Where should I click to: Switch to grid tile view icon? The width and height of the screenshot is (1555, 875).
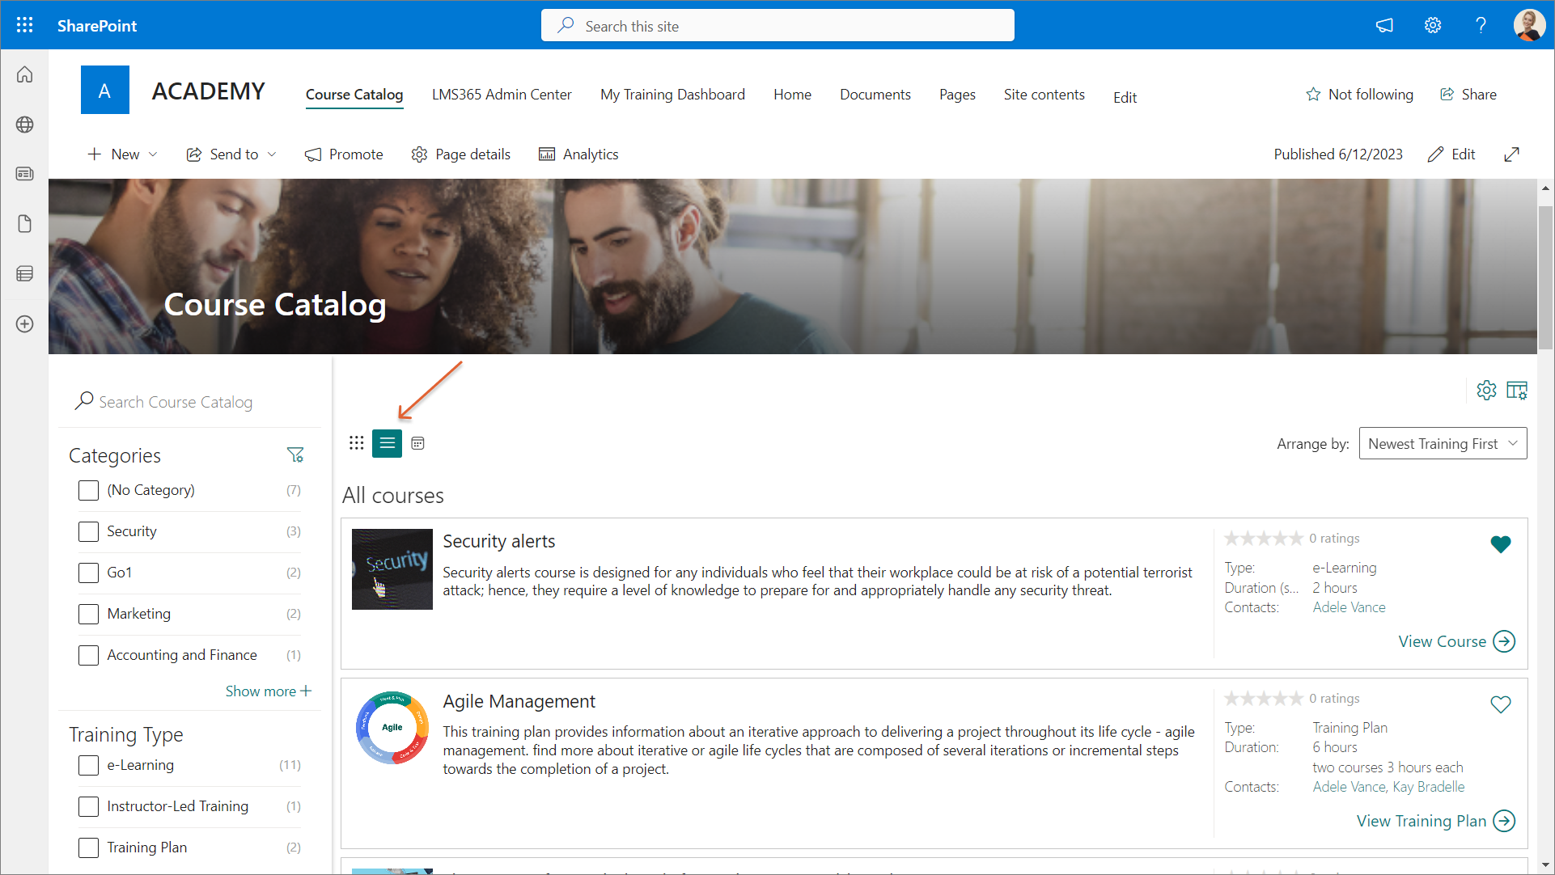coord(356,443)
